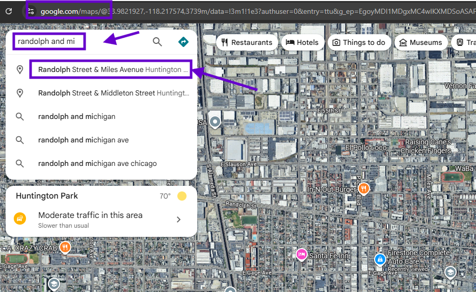Select the L.A. CRAZY CRAB restaurant pin
The width and height of the screenshot is (476, 292).
[x=65, y=247]
